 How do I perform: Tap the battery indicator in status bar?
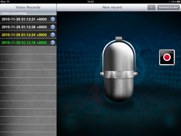tap(178, 2)
